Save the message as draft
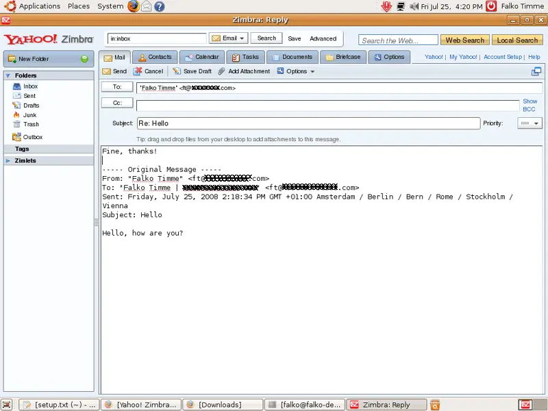 (x=192, y=71)
